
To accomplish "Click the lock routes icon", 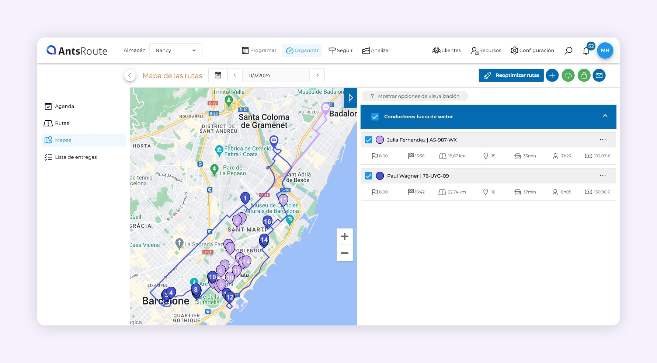I will (x=584, y=75).
